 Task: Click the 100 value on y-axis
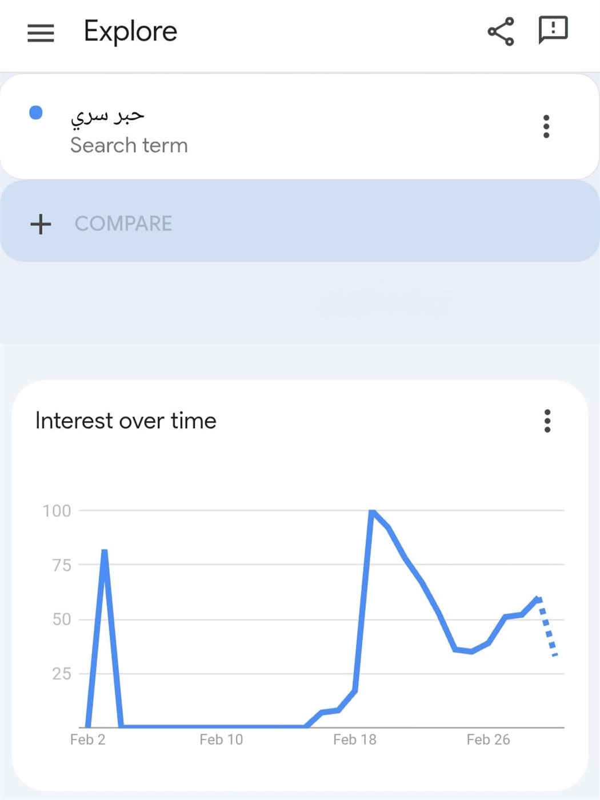pos(57,511)
